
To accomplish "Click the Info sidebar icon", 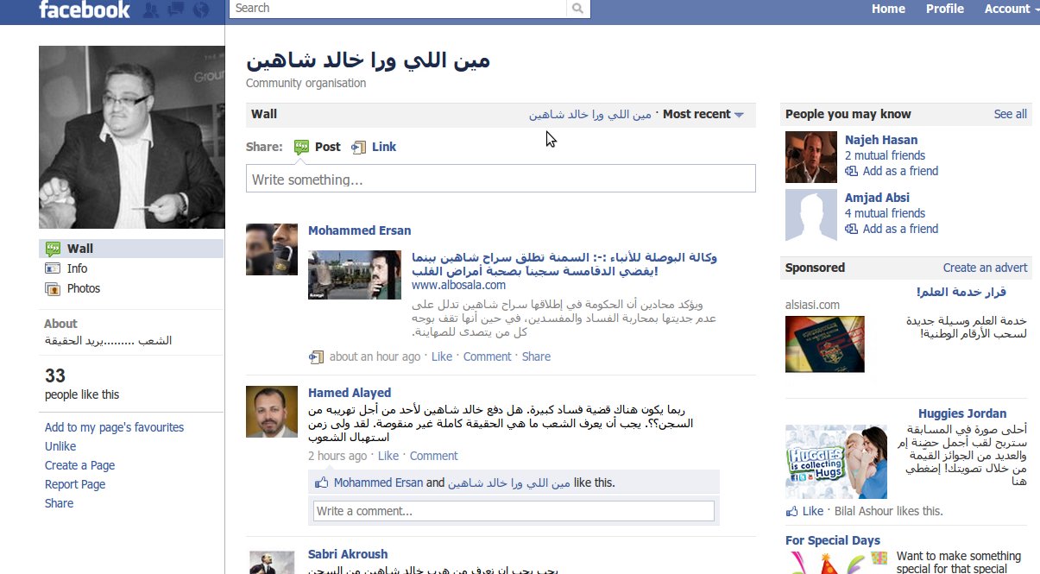I will coord(53,268).
